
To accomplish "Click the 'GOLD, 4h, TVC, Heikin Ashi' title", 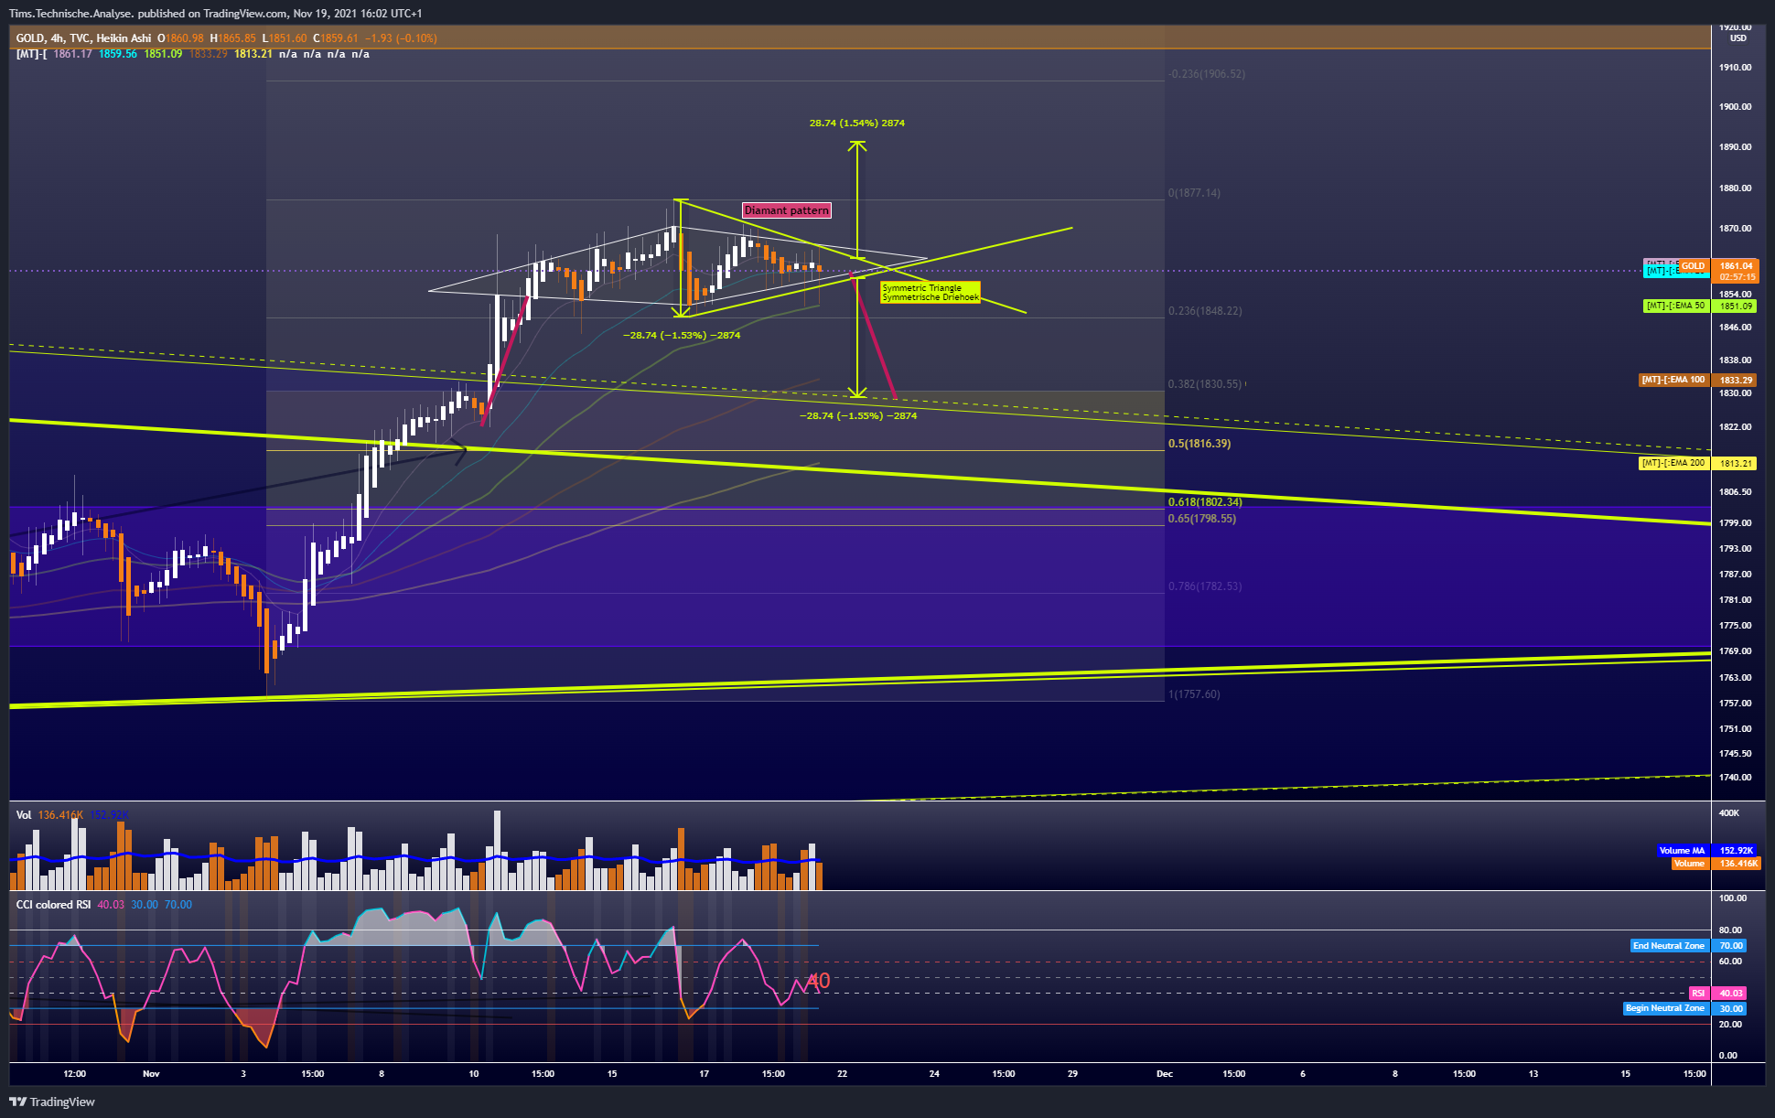I will 83,38.
